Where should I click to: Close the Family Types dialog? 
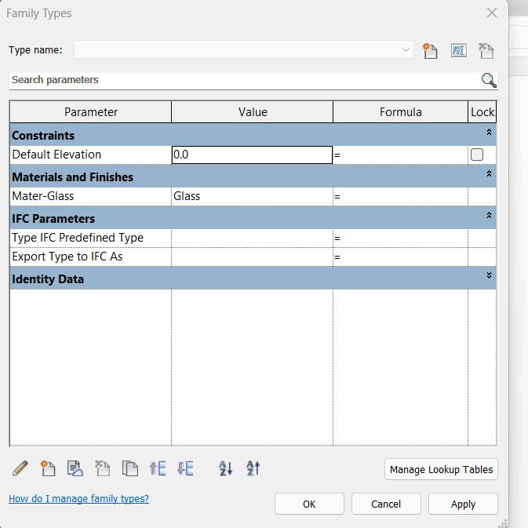pos(492,13)
